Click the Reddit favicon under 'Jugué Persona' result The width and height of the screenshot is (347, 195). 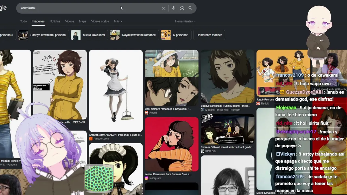[258, 103]
